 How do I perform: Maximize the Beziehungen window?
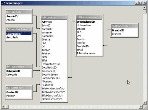point(140,3)
